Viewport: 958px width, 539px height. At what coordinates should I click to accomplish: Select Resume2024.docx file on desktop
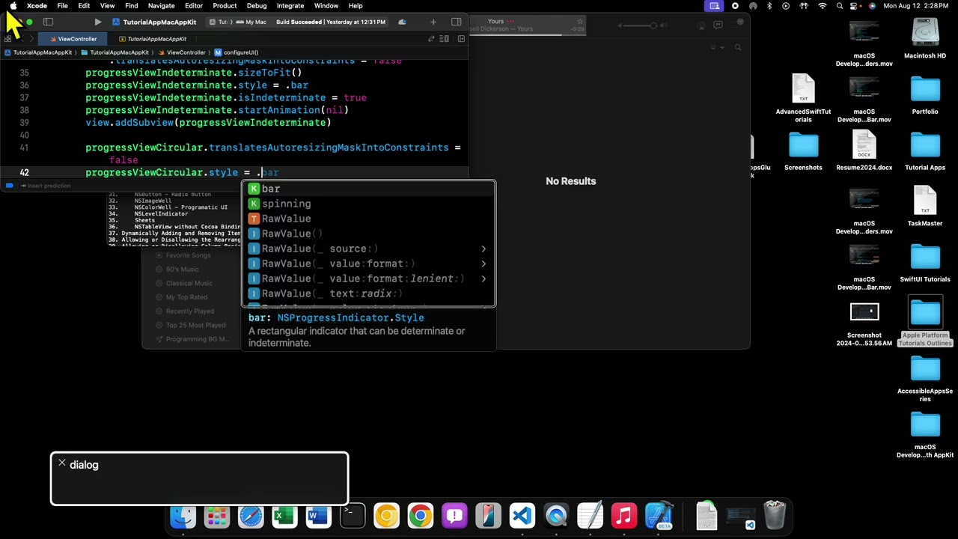(x=864, y=150)
